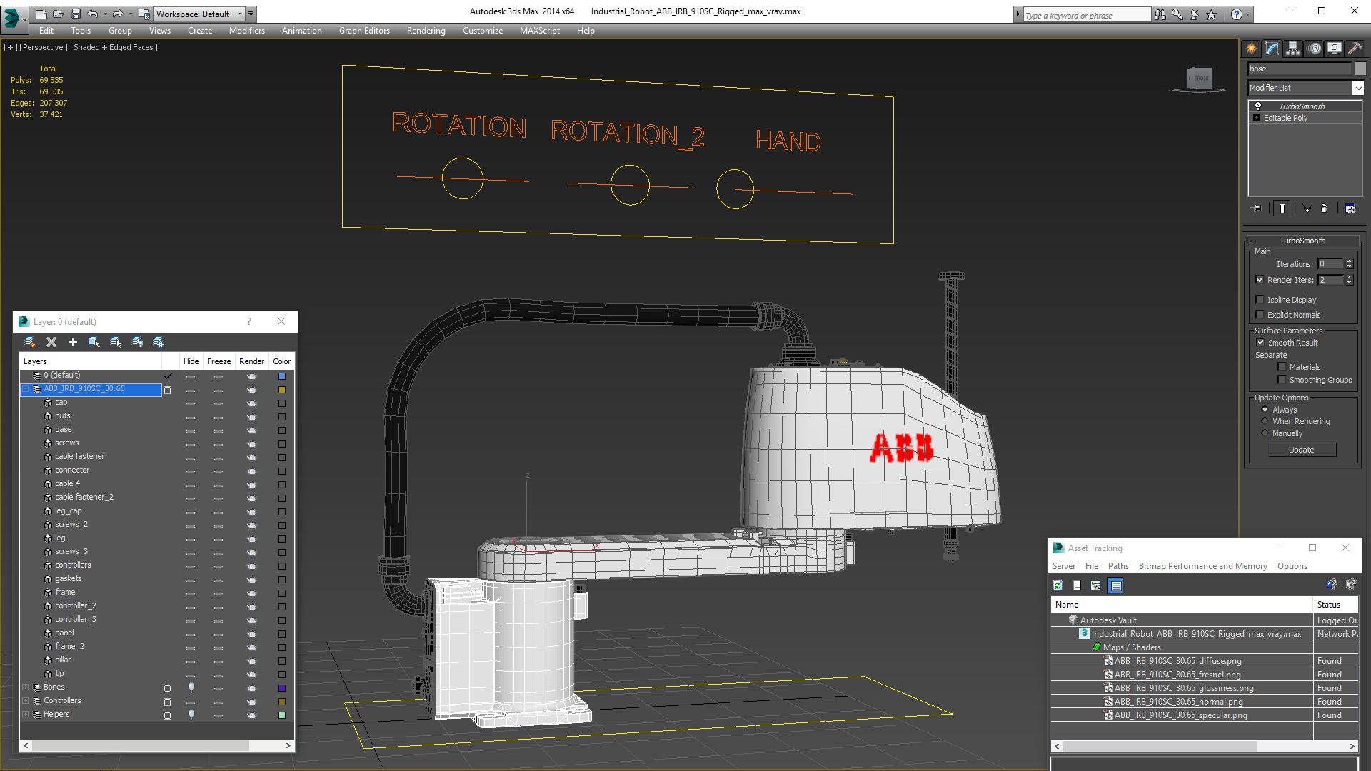Delete layer using the X icon in Layer dialog
The height and width of the screenshot is (771, 1371).
51,342
